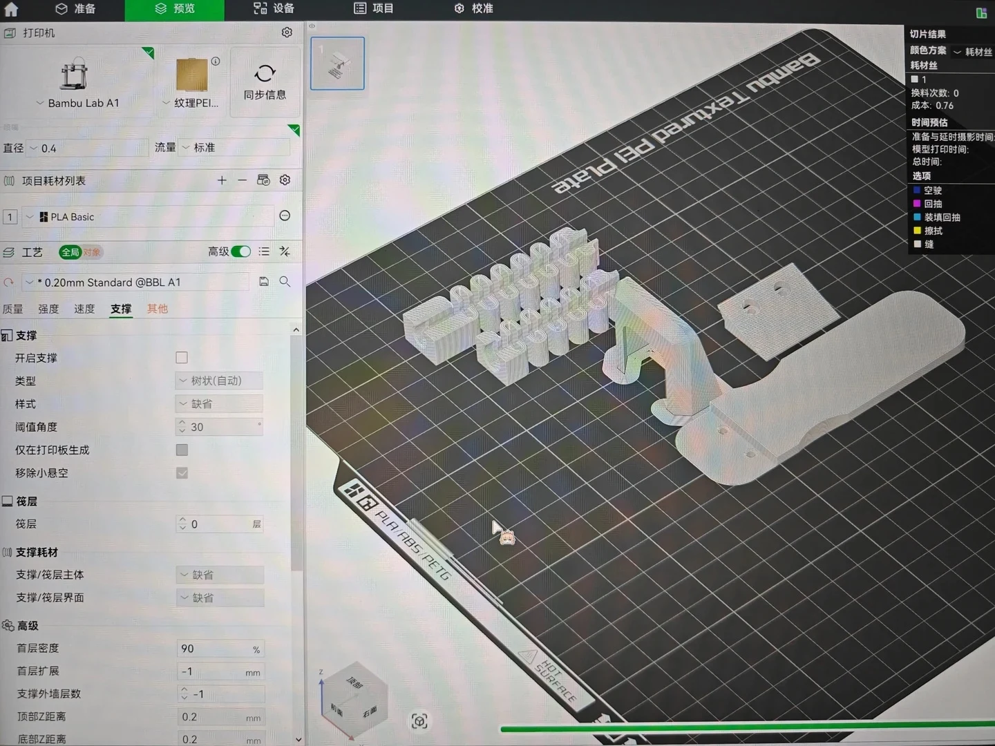Switch to the 准备 tab
The width and height of the screenshot is (995, 746).
click(x=76, y=9)
